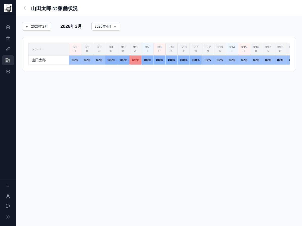Go to next month 2026年4月
Viewport: 302px width, 226px height.
tap(106, 26)
